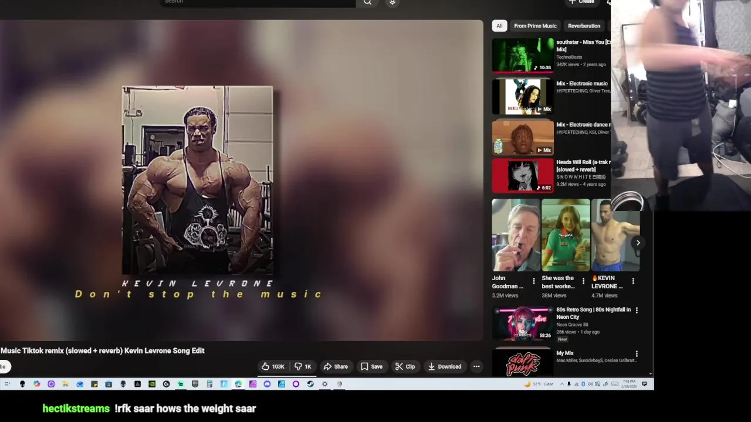Click the Task View taskbar icon
This screenshot has width=751, height=422.
point(8,384)
